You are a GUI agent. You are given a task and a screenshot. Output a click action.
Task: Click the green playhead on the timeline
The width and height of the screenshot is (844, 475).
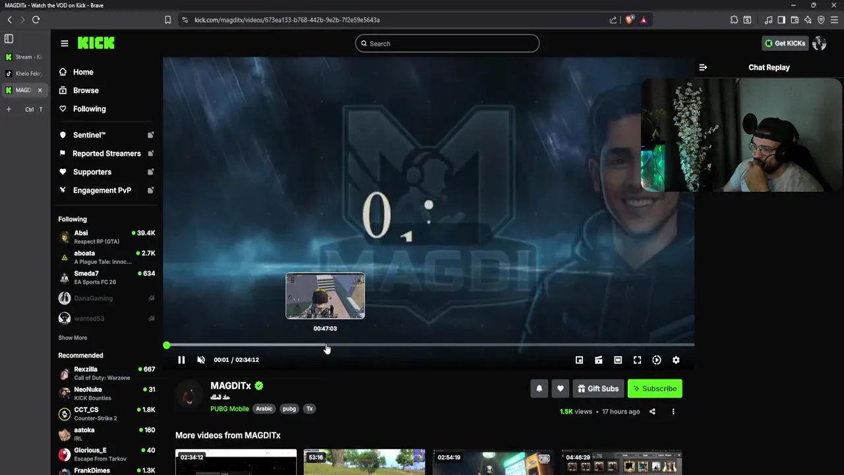(167, 345)
